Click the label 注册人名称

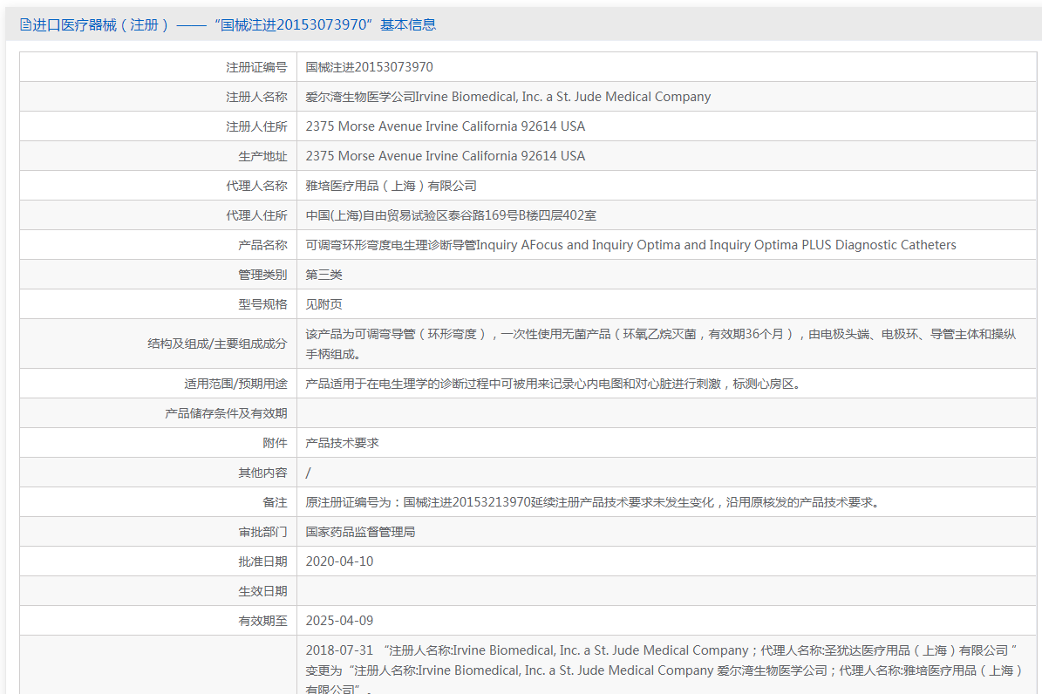click(x=256, y=97)
